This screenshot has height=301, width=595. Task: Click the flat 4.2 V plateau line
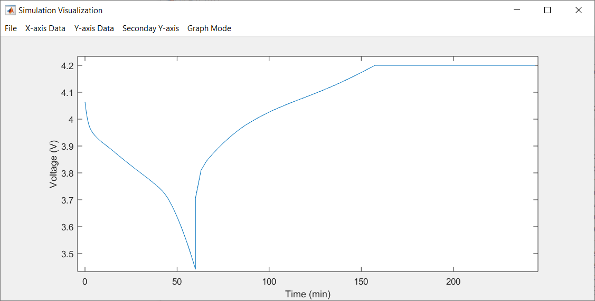coord(456,65)
